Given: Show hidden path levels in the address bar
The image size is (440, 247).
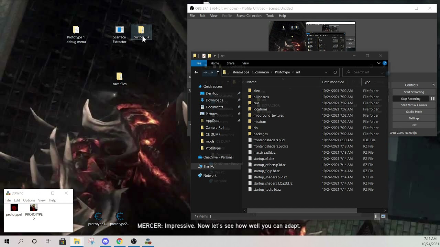Looking at the screenshot, I should (229, 72).
